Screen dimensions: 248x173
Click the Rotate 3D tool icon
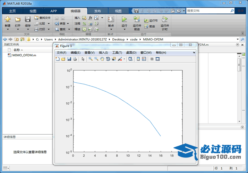tap(108, 59)
